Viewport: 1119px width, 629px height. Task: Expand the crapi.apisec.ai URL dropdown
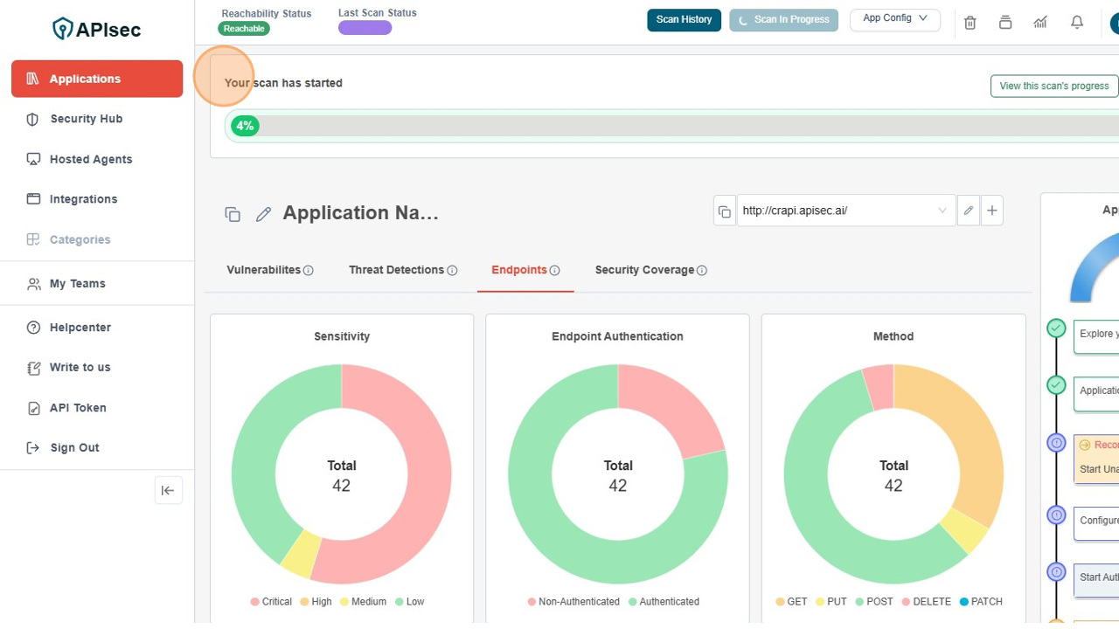[942, 211]
